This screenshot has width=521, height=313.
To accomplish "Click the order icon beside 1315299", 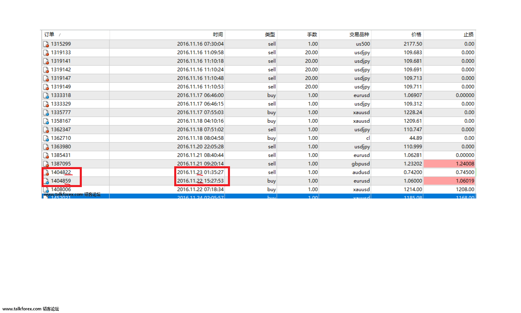I will 46,44.
